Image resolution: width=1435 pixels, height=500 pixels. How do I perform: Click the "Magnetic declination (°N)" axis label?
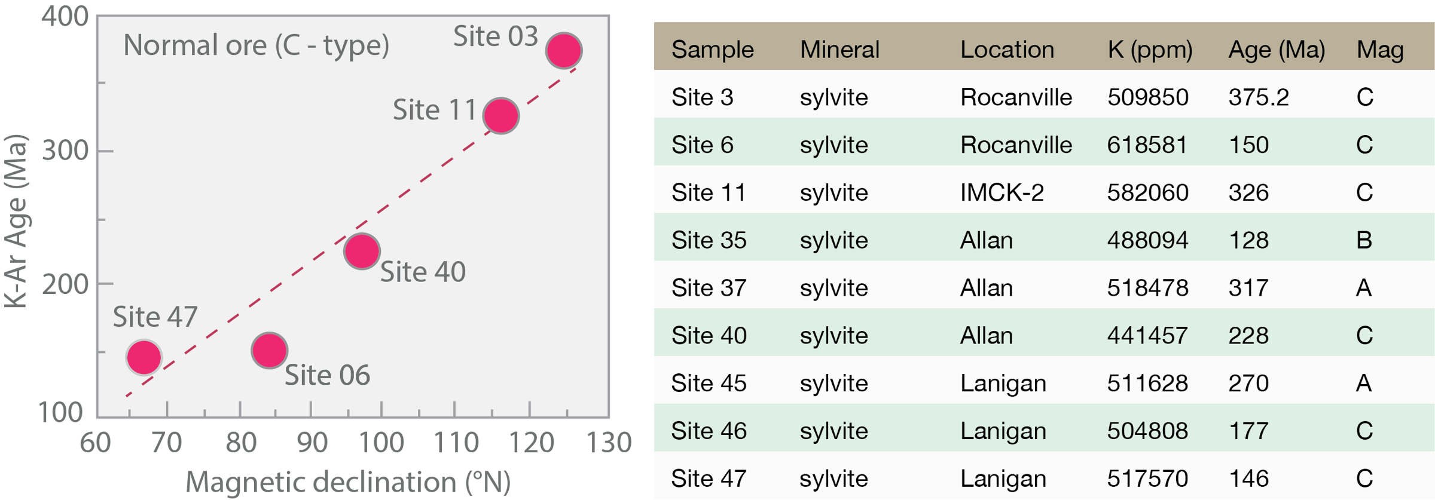[x=348, y=481]
